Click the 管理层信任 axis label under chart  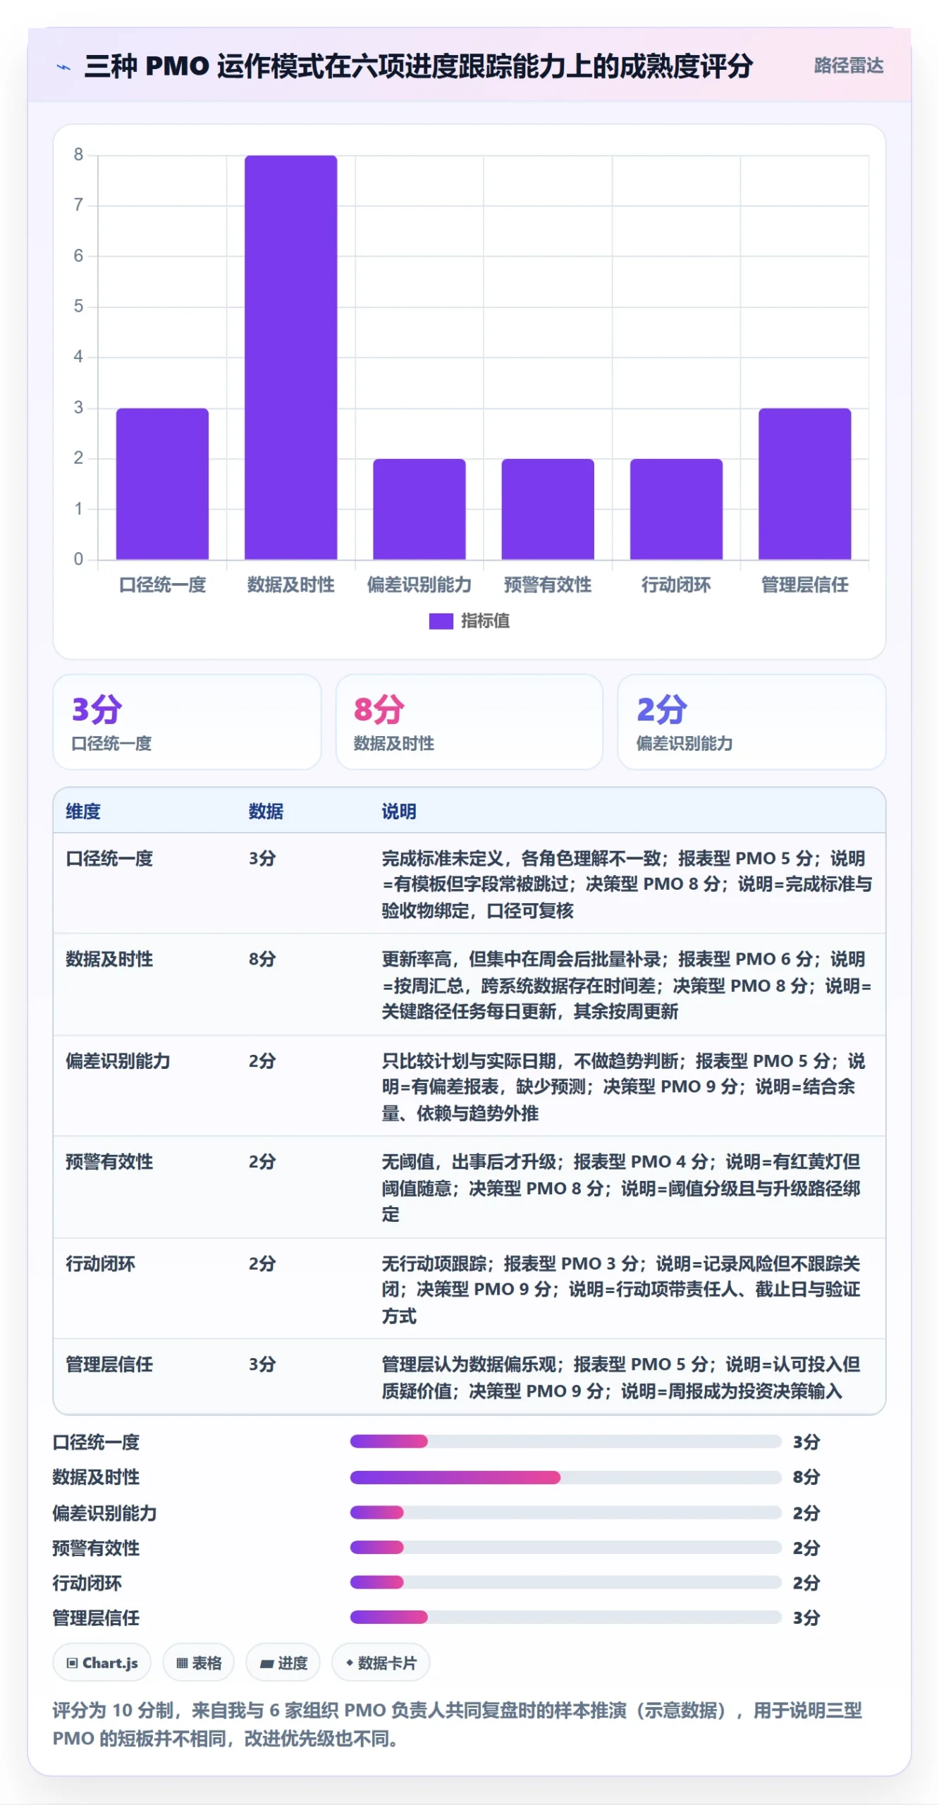click(804, 585)
